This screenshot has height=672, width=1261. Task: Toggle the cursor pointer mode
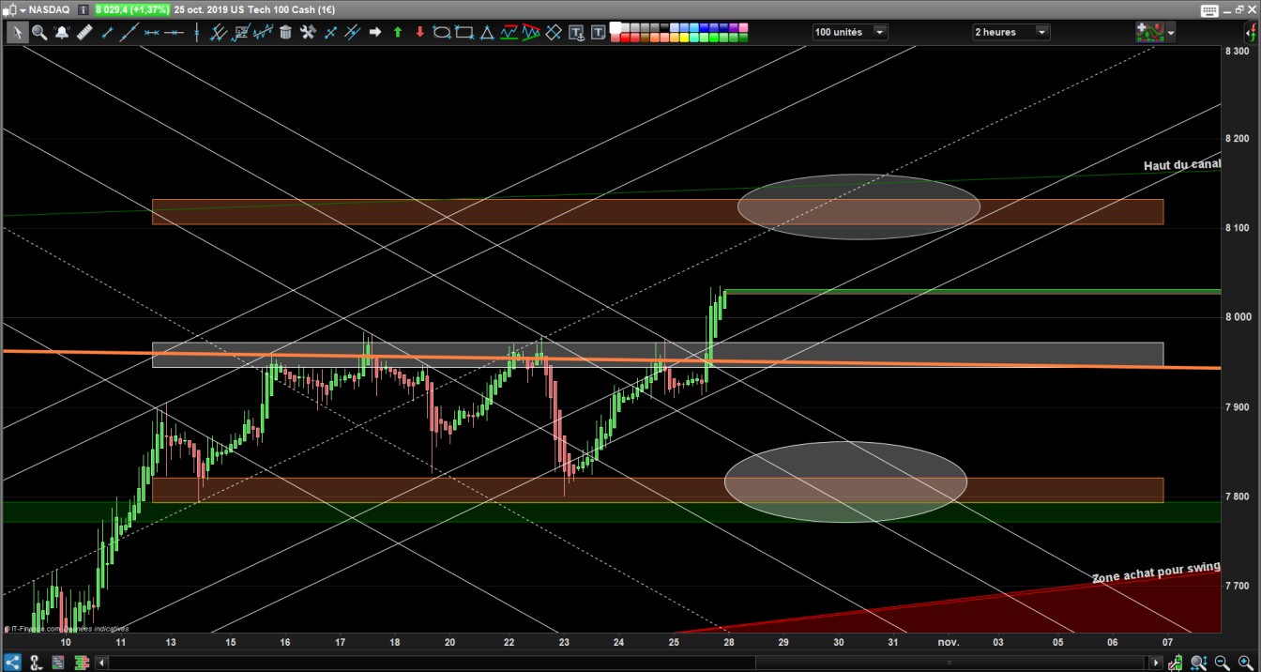click(18, 32)
